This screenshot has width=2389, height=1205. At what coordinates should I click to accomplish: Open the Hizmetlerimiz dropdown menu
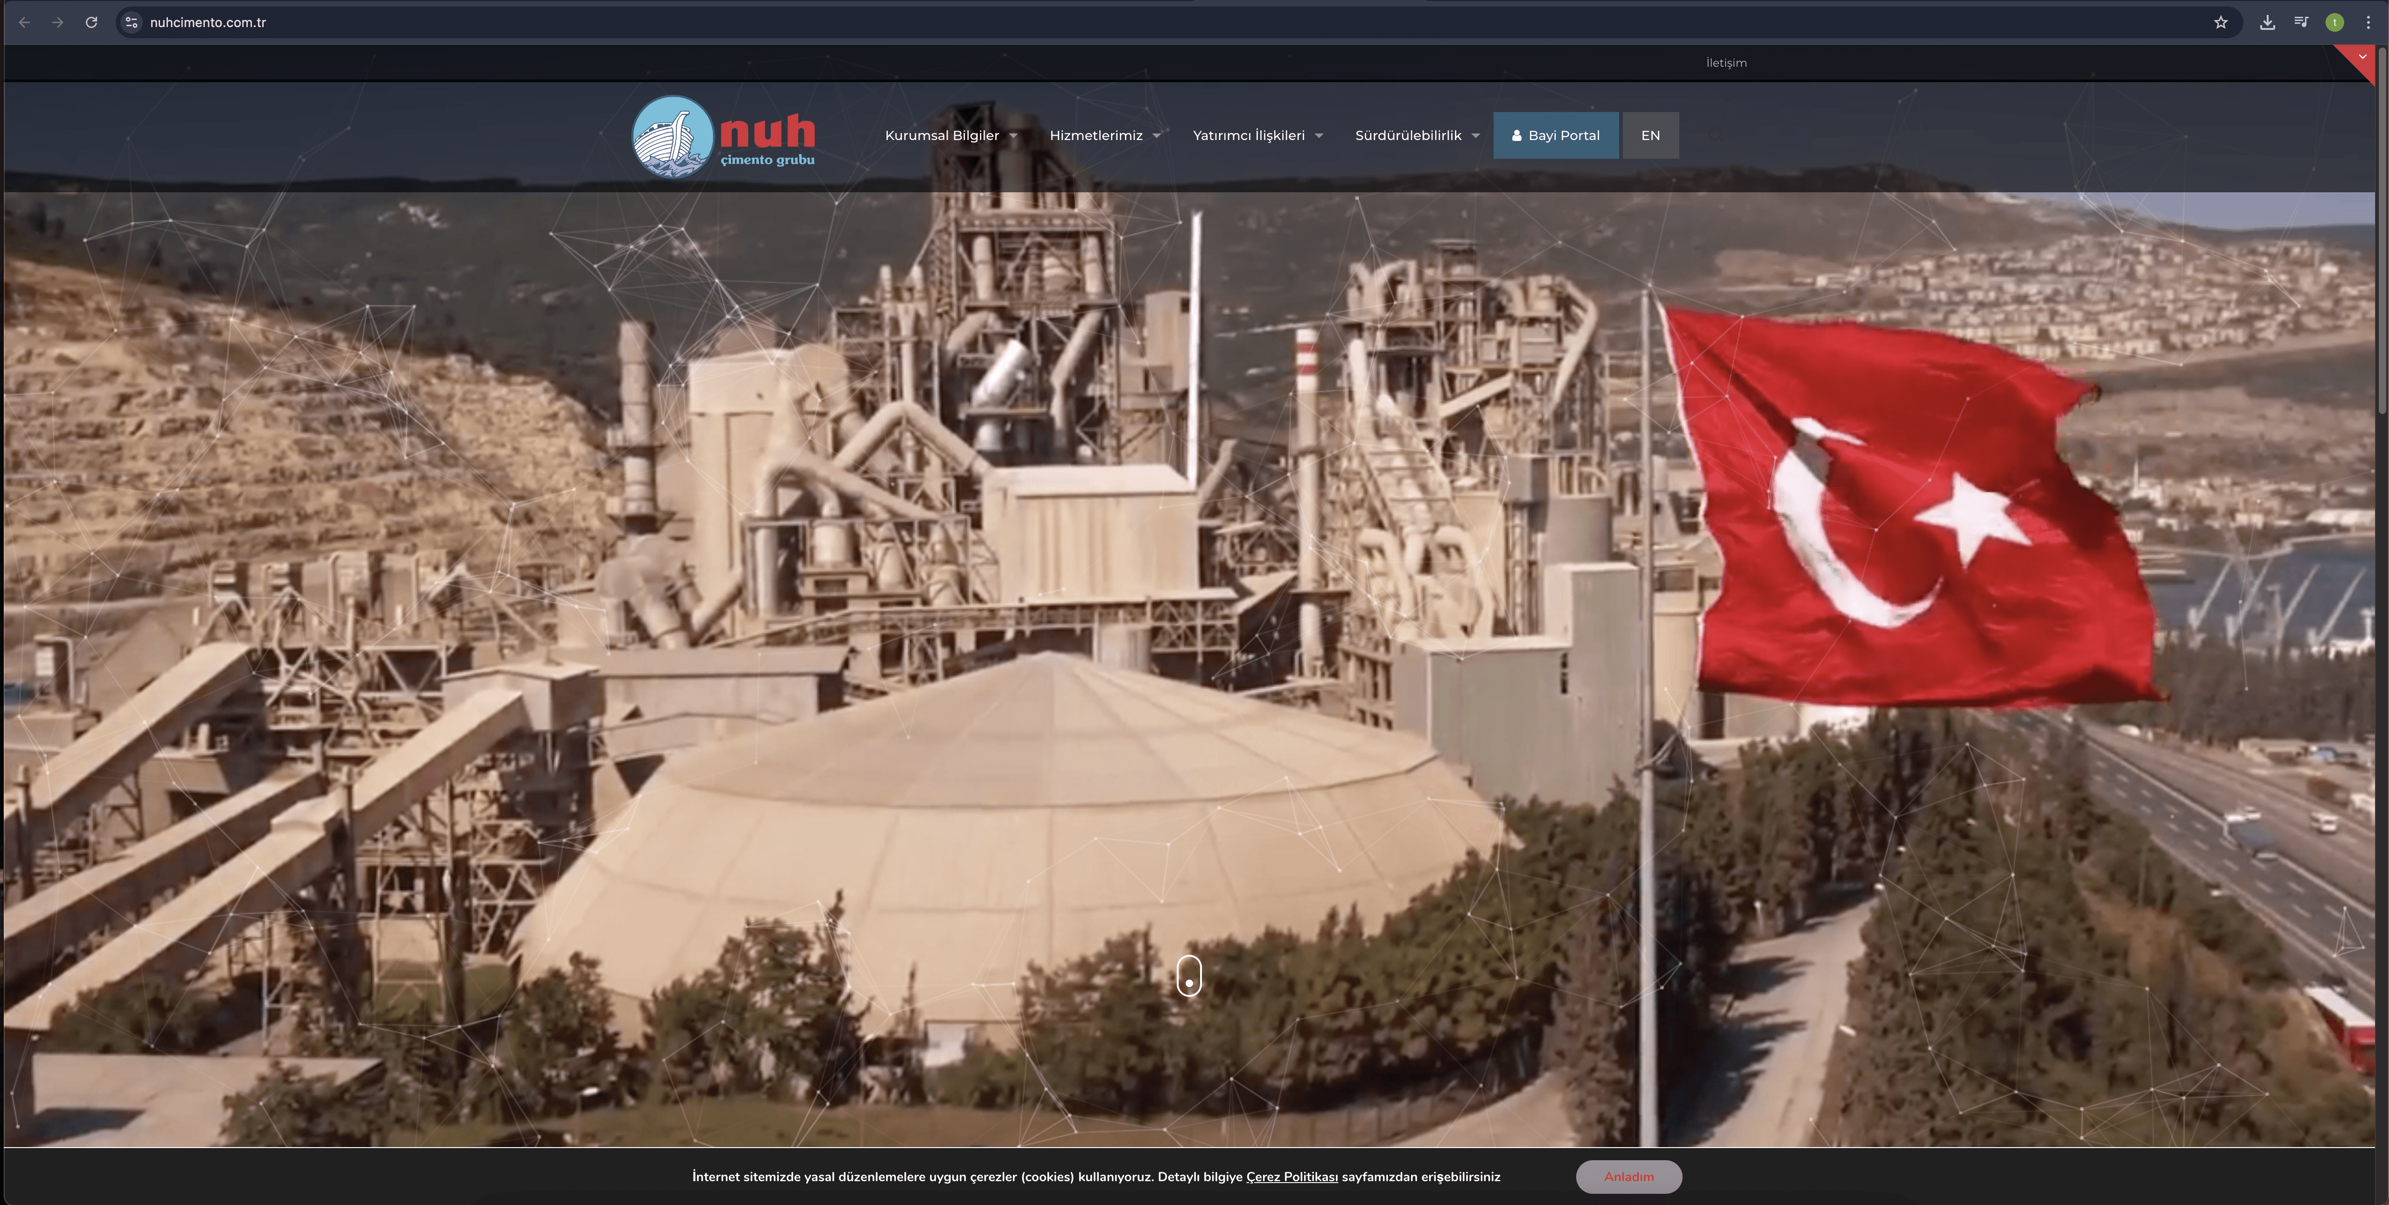[x=1104, y=135]
